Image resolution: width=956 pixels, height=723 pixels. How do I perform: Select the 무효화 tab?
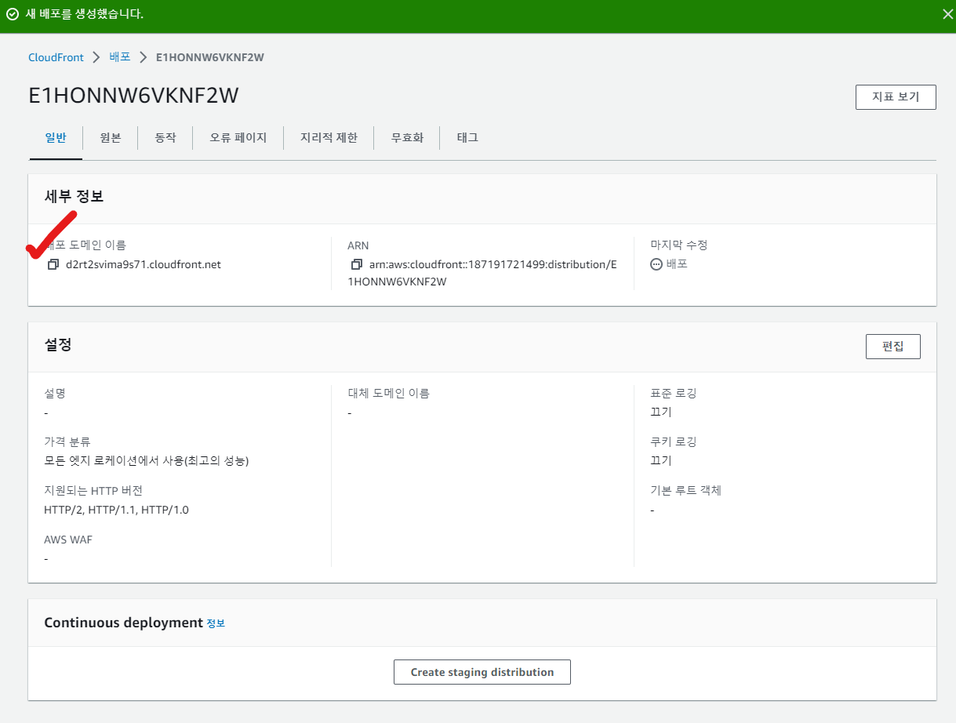(x=407, y=138)
